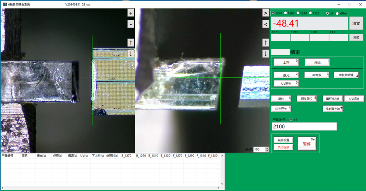Increase the 步进 step value with spinner
Image resolution: width=366 pixels, height=191 pixels.
[x=267, y=148]
